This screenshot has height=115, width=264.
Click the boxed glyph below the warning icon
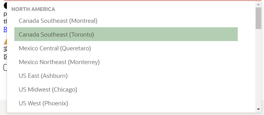[x=5, y=57]
